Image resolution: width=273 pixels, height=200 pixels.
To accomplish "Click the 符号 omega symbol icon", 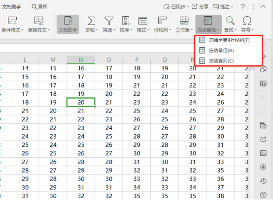I will pos(247,21).
